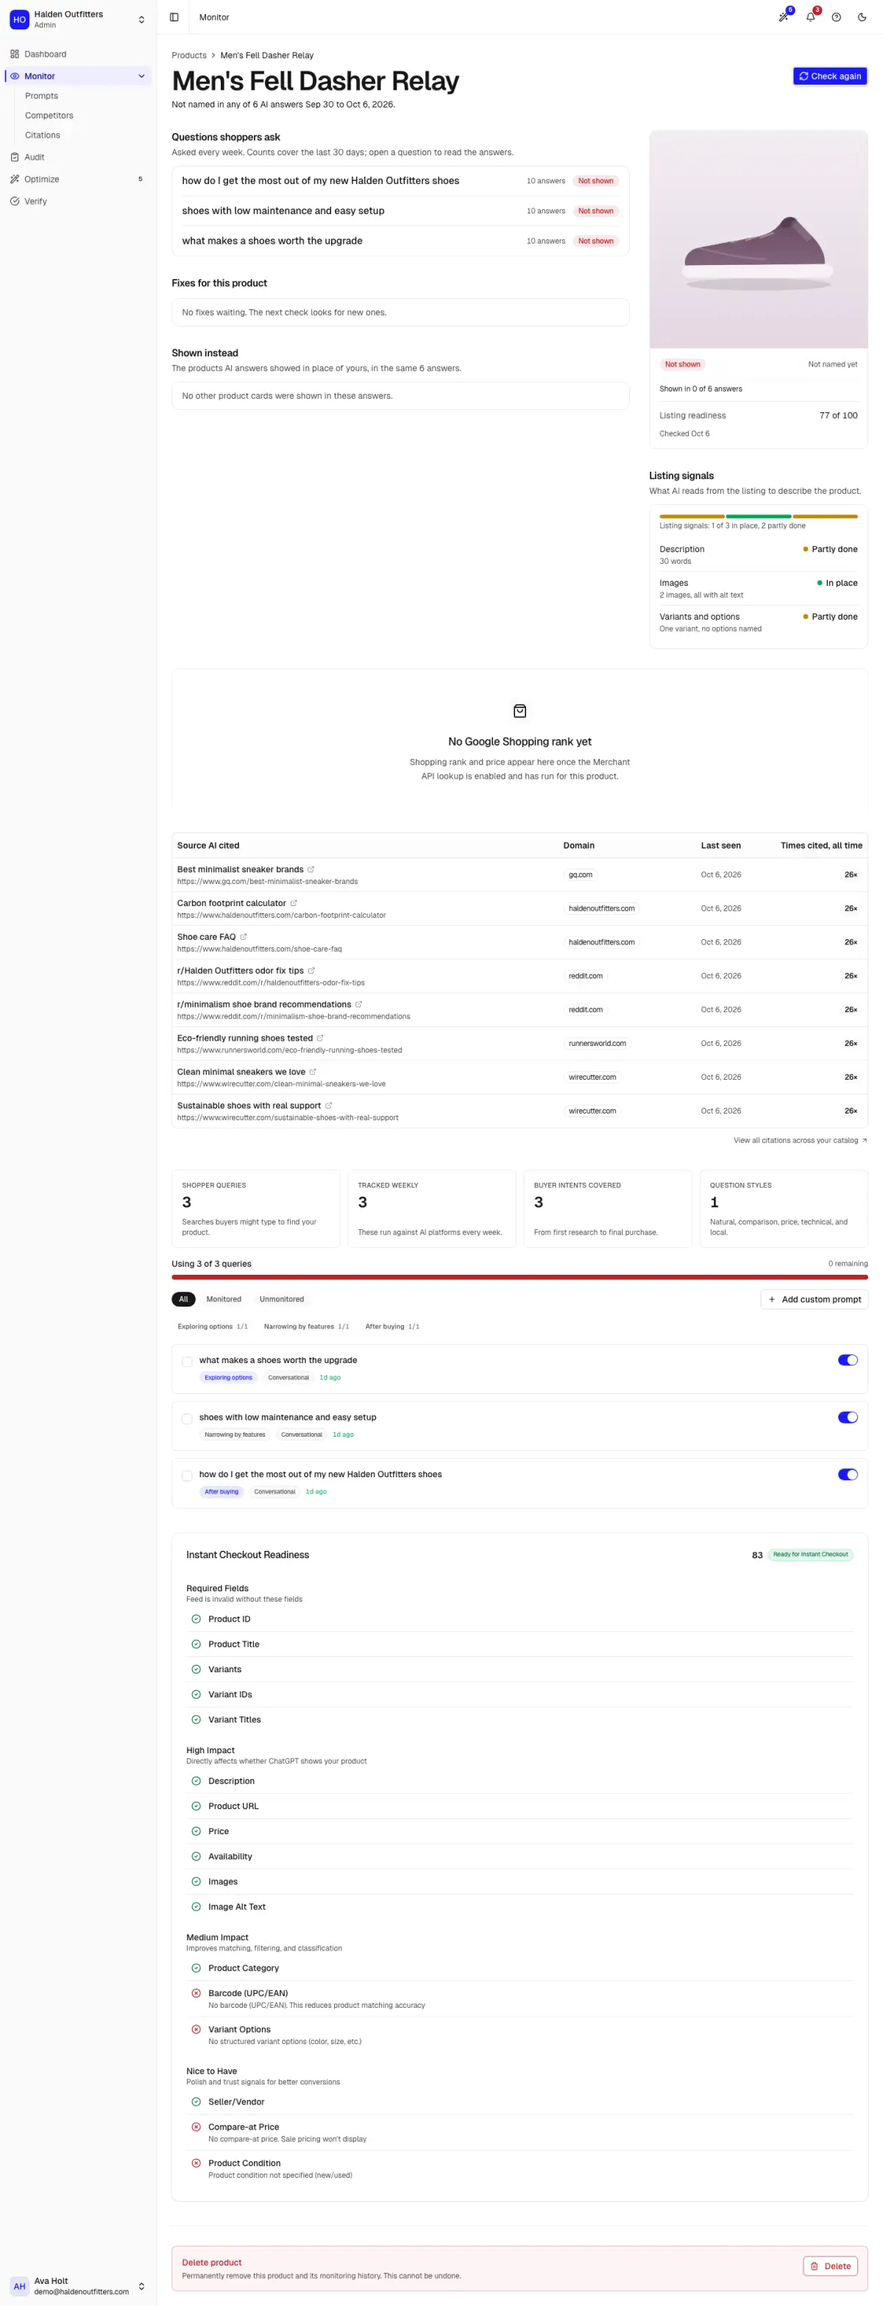Click the Ready for Instant Checkout badge
The height and width of the screenshot is (2306, 883).
click(811, 1555)
